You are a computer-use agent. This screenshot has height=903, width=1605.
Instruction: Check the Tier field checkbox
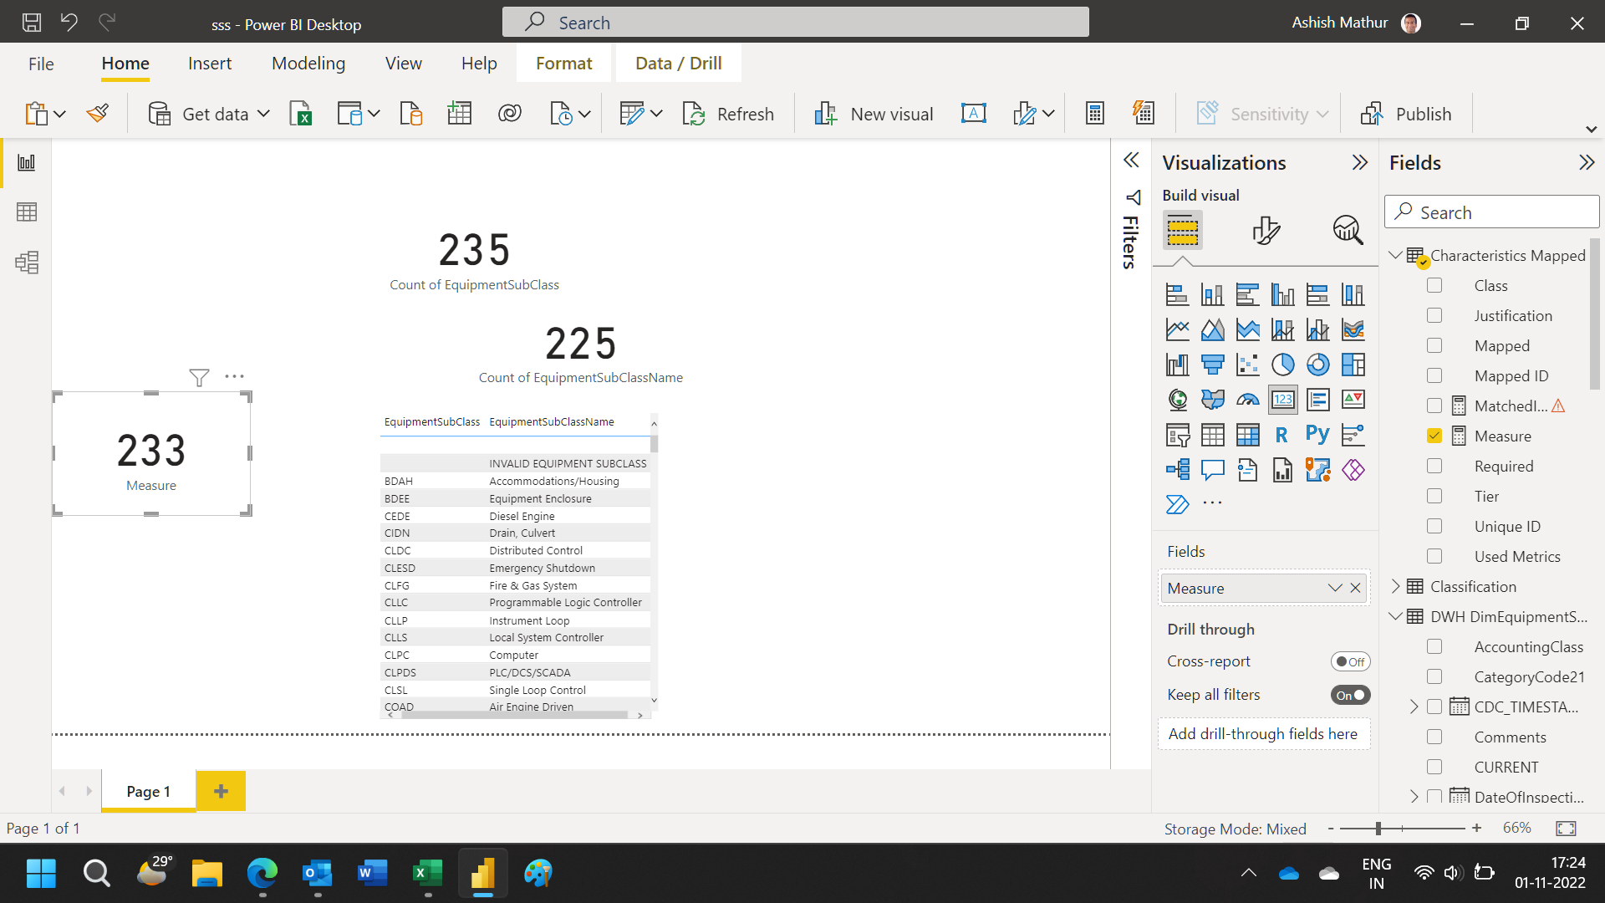click(x=1434, y=496)
